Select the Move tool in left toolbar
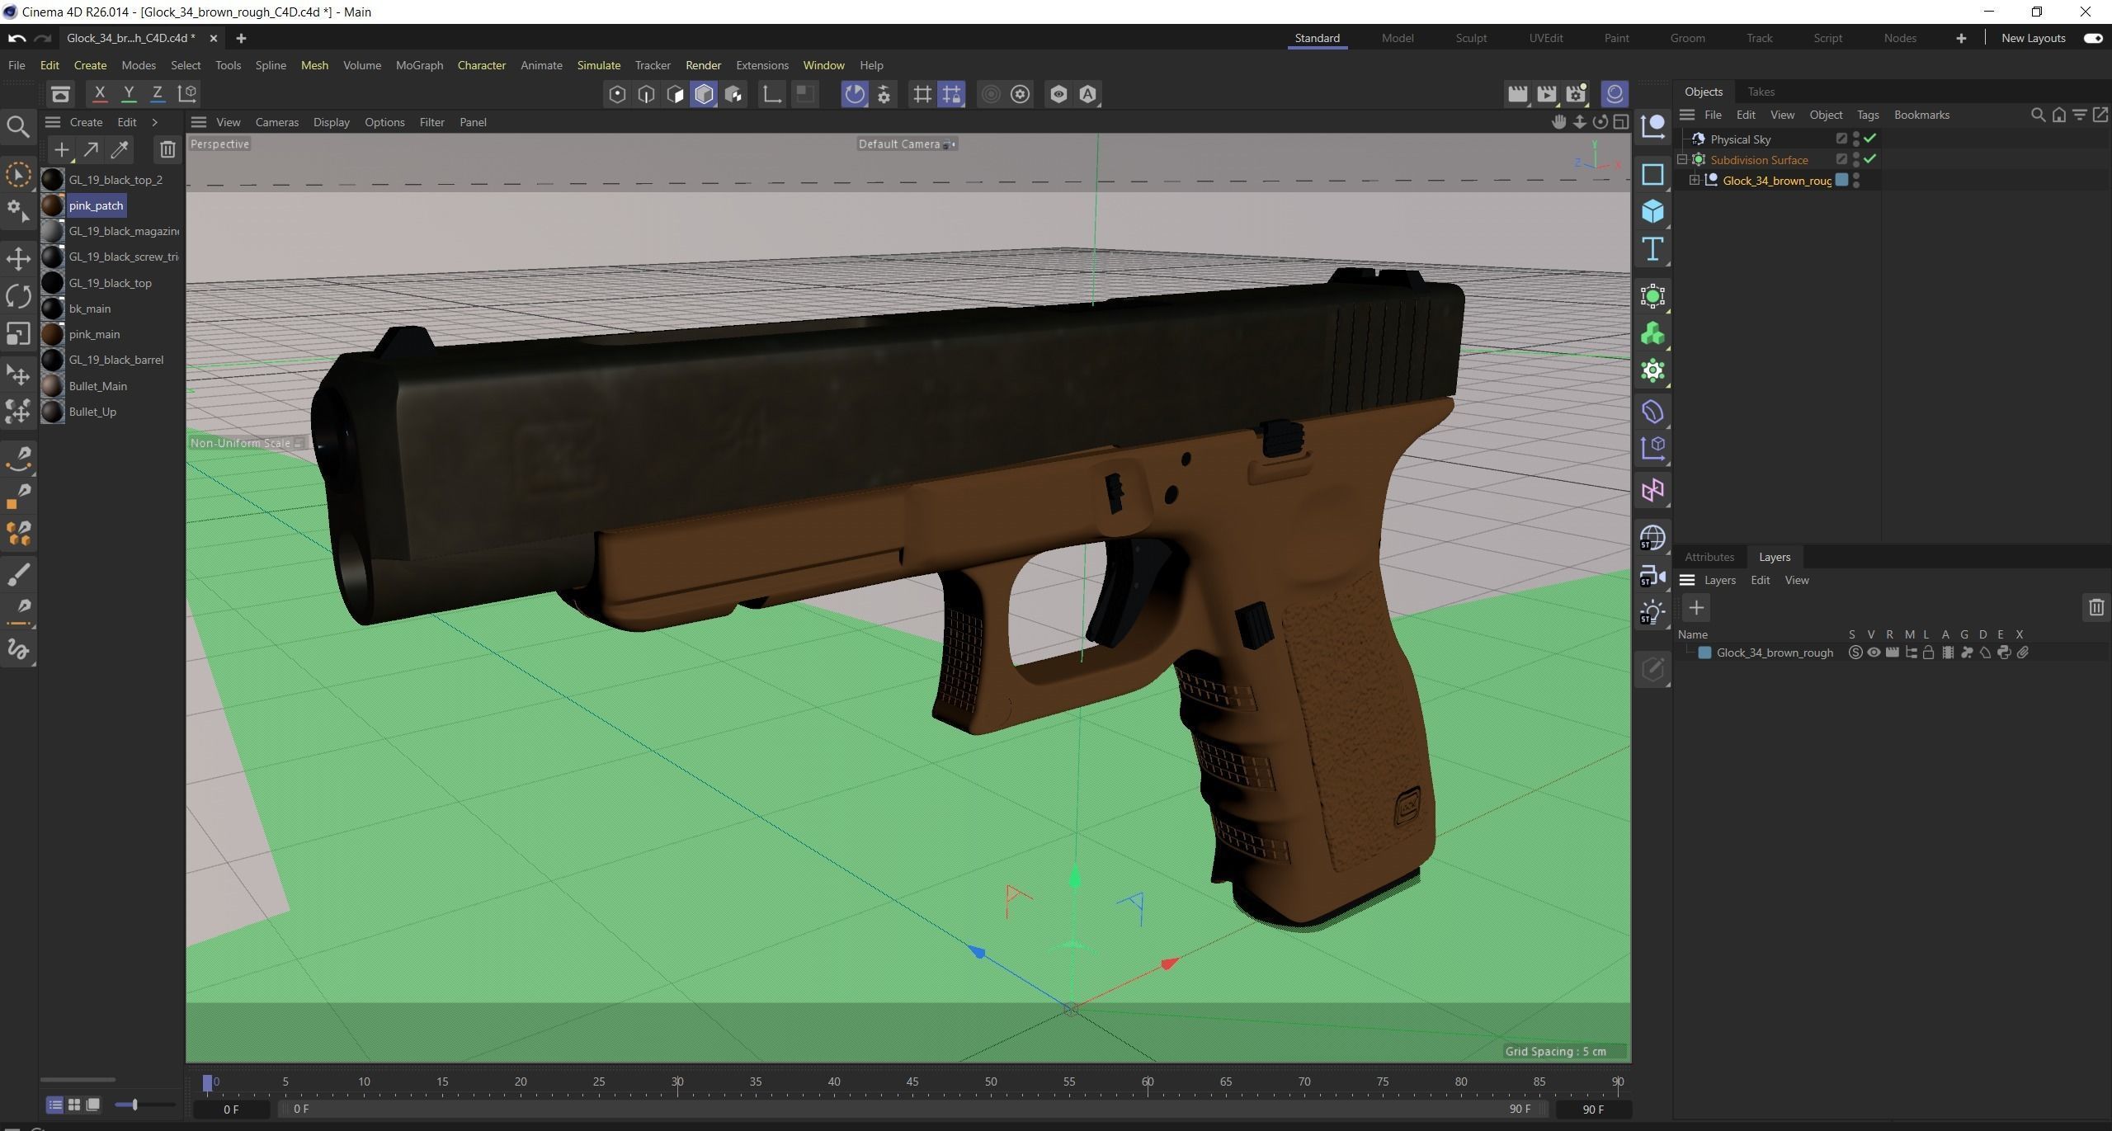2112x1131 pixels. coord(18,258)
